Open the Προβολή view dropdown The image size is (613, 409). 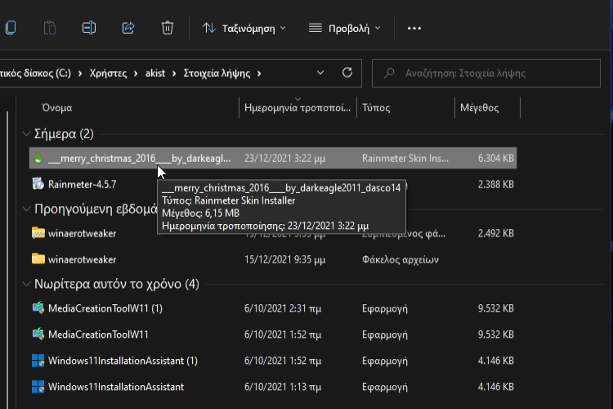344,28
